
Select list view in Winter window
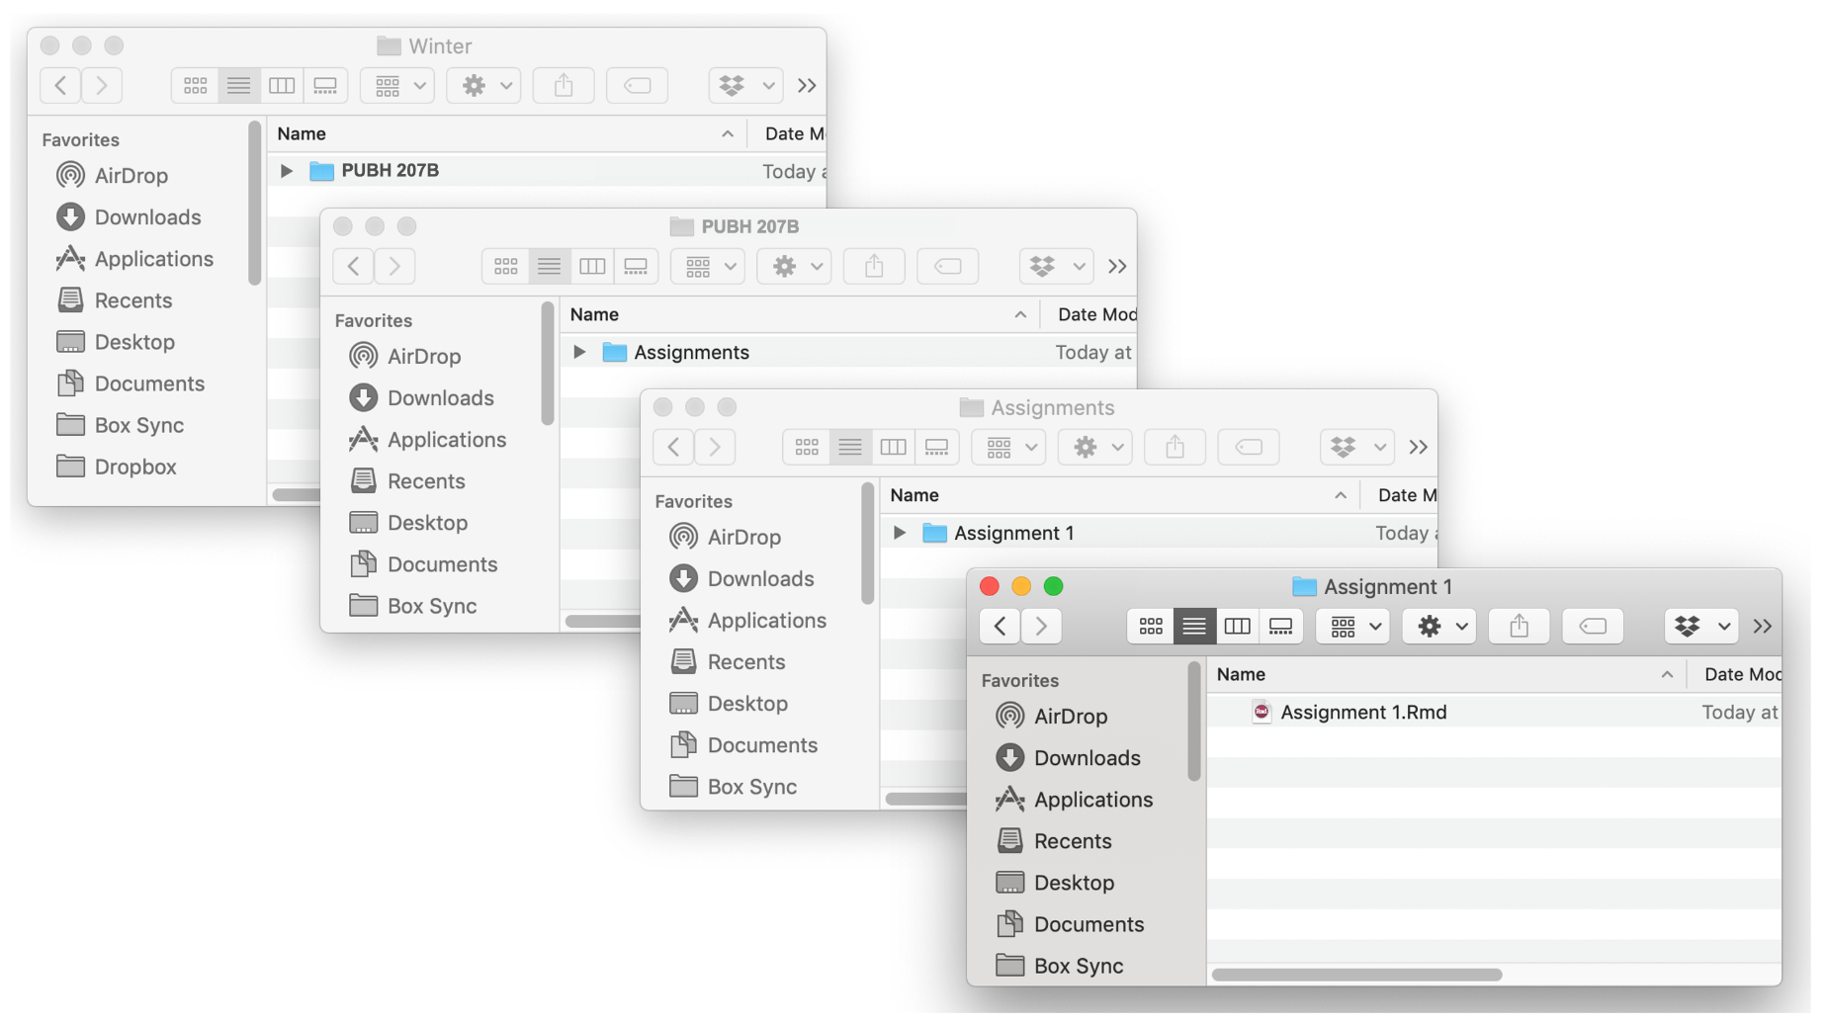pos(238,86)
